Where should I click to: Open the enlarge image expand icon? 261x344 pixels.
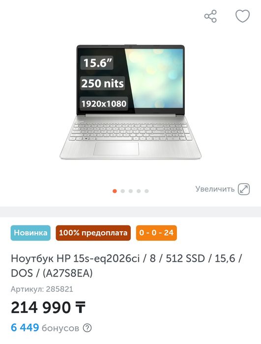pos(244,189)
